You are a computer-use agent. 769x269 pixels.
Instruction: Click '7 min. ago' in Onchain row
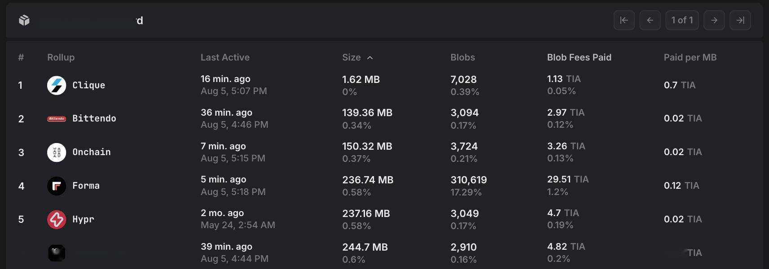[x=223, y=146]
